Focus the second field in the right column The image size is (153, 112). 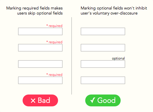[103, 48]
